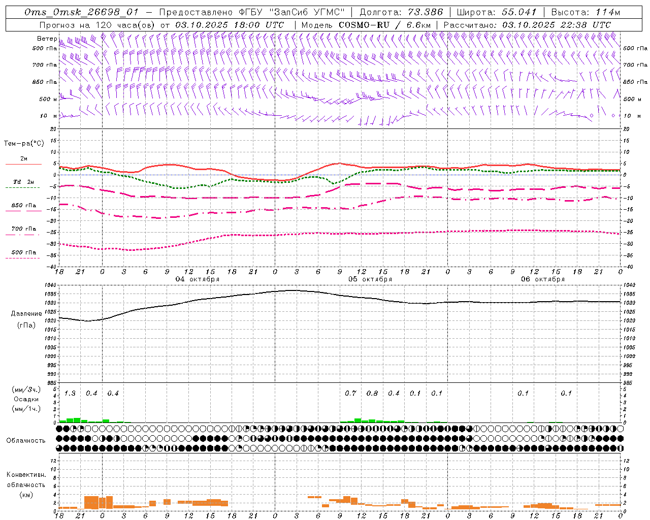Click the Высота: 114м value
Viewport: 650px width, 520px height.
(x=586, y=12)
